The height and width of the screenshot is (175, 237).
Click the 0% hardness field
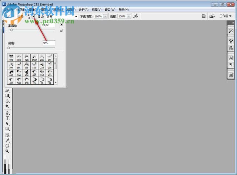(x=49, y=43)
